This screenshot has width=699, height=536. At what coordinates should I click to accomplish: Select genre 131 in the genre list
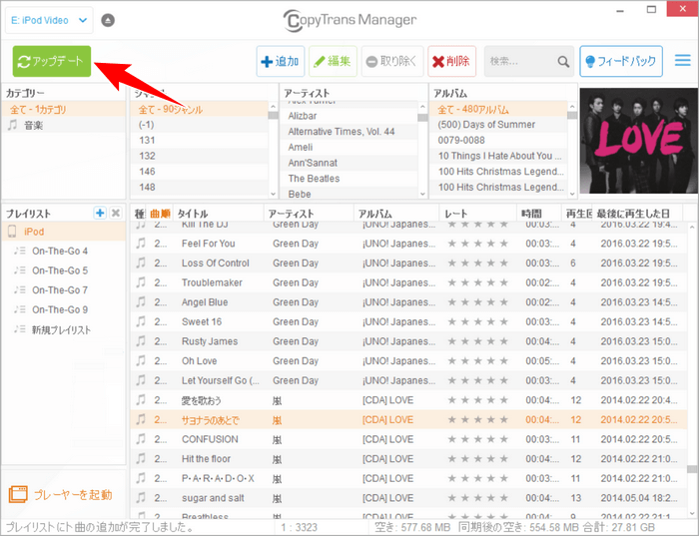point(200,141)
